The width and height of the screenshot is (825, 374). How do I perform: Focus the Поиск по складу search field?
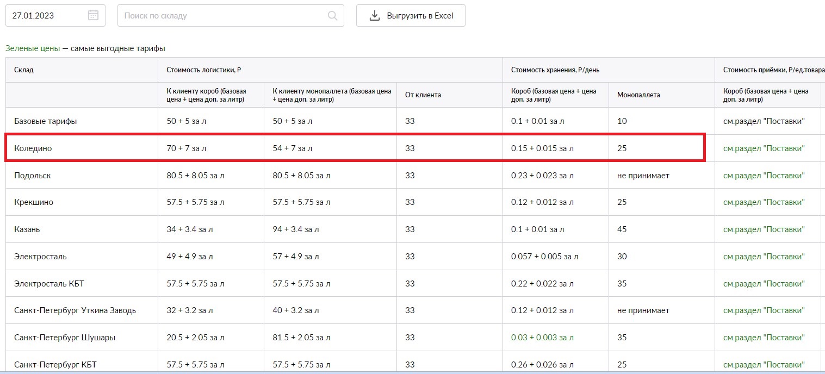(x=223, y=16)
